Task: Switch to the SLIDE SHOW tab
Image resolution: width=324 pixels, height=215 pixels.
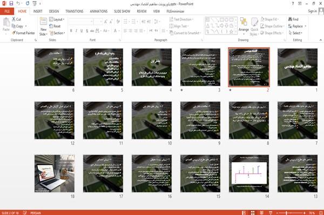Action: [122, 11]
